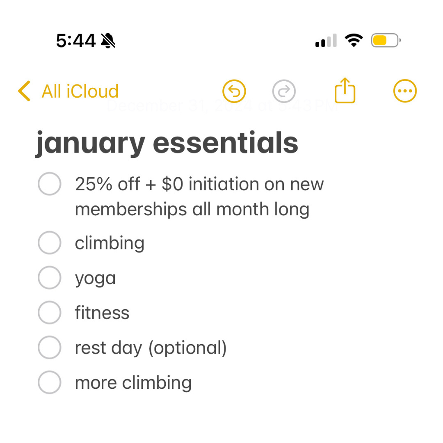This screenshot has width=443, height=443.
Task: Complete the rest day (optional) item
Action: pyautogui.click(x=50, y=347)
